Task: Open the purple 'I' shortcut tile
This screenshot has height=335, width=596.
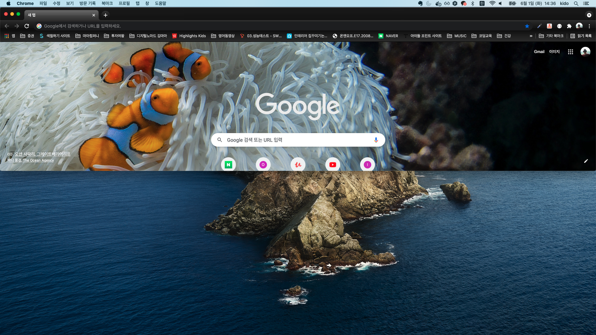Action: [367, 164]
